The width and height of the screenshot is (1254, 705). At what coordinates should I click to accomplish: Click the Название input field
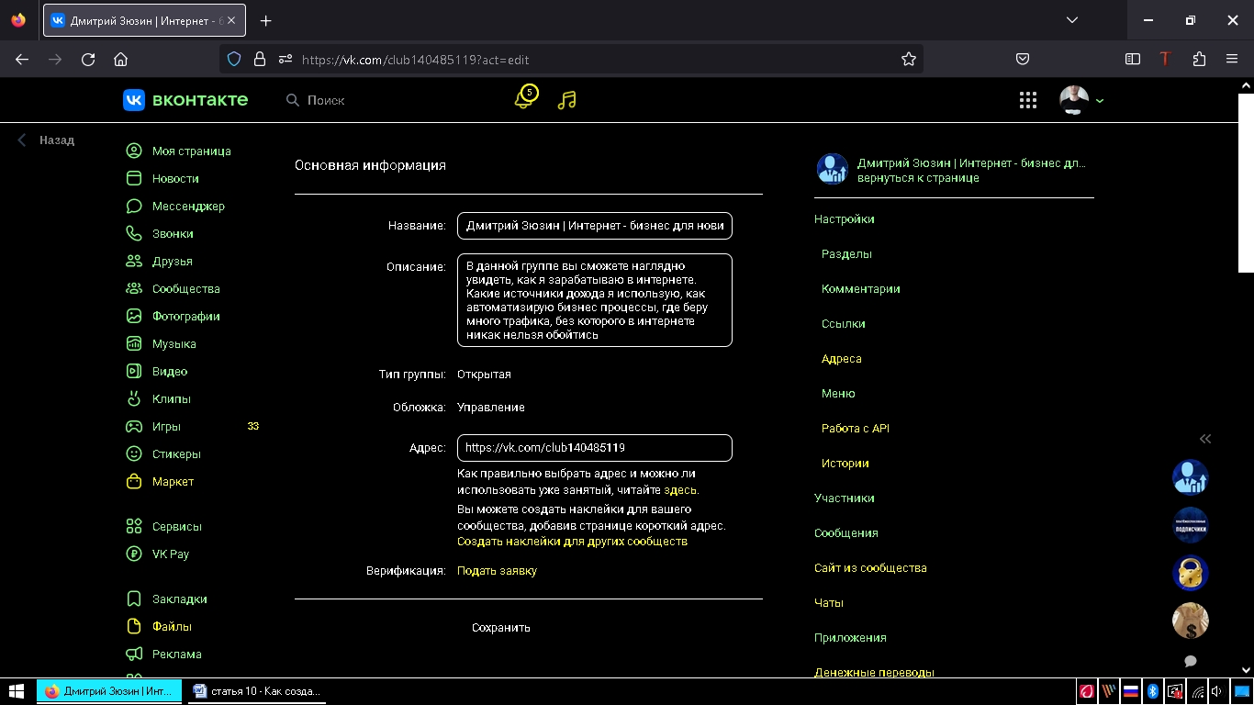[x=595, y=226]
